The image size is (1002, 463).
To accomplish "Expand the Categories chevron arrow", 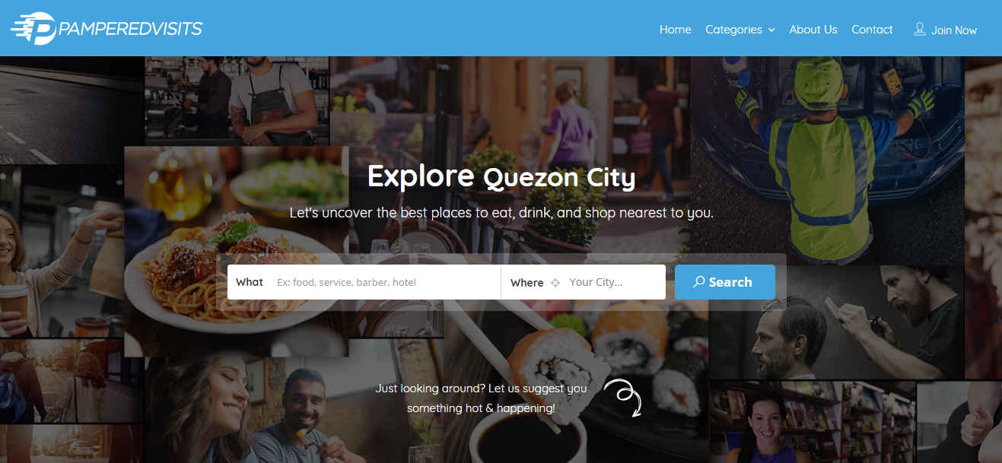I will point(771,30).
